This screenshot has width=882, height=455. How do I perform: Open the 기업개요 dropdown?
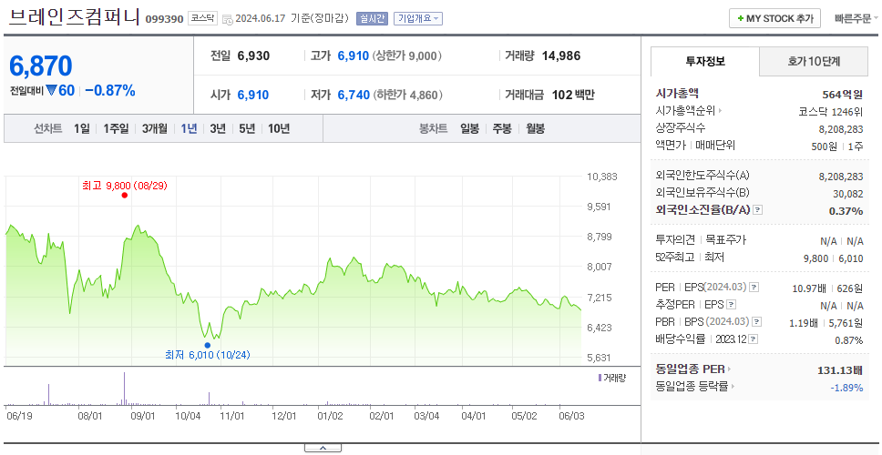tap(418, 18)
